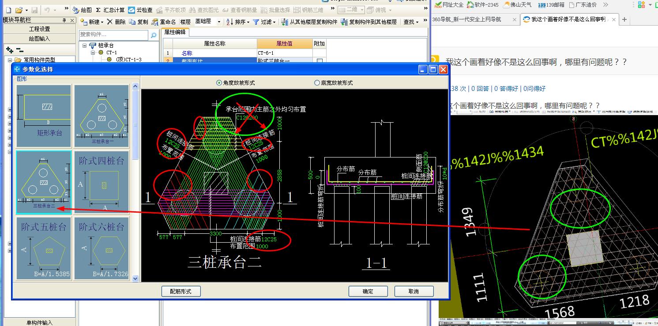Expand the bookmarks overflow chevron in browser
The image size is (658, 326).
605,5
